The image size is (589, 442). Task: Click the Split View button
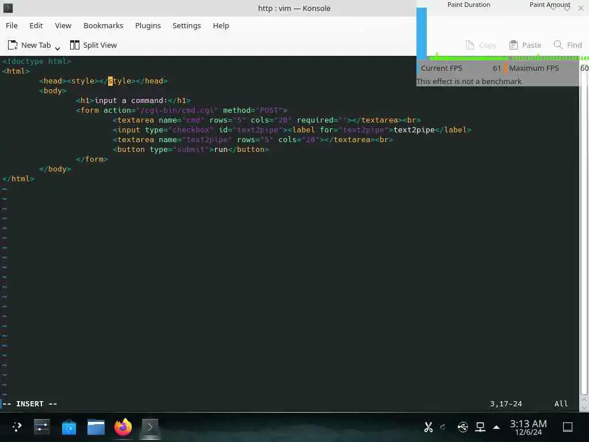(94, 45)
